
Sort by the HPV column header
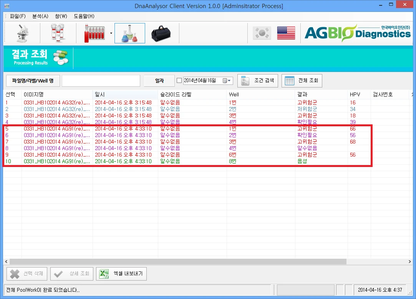pos(359,94)
